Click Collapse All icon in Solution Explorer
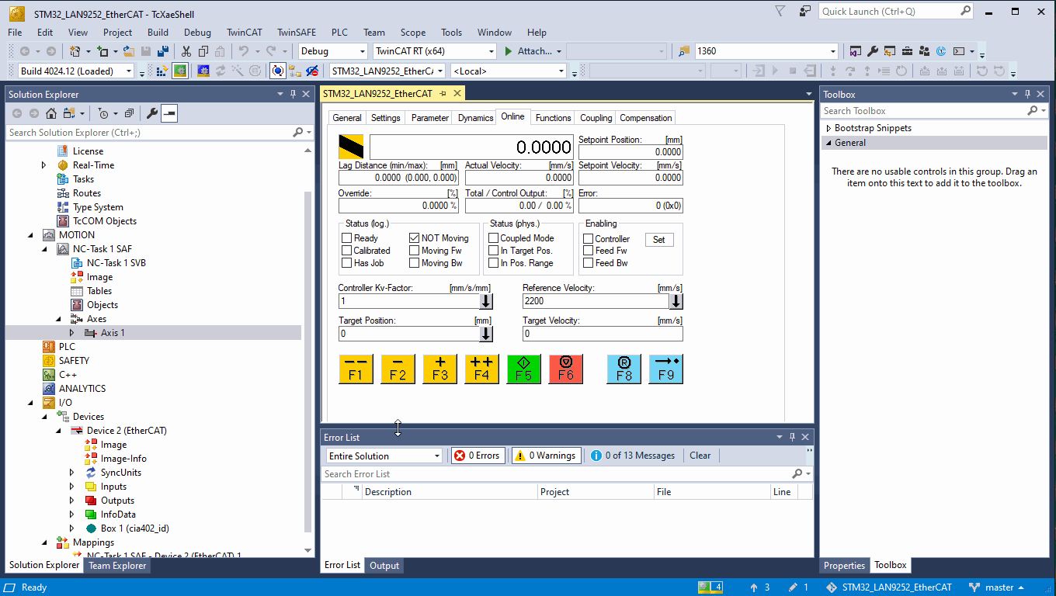The image size is (1056, 596). point(129,113)
